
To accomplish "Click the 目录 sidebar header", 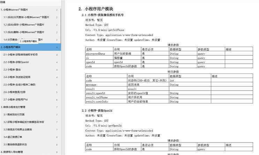I will (x=3, y=2).
